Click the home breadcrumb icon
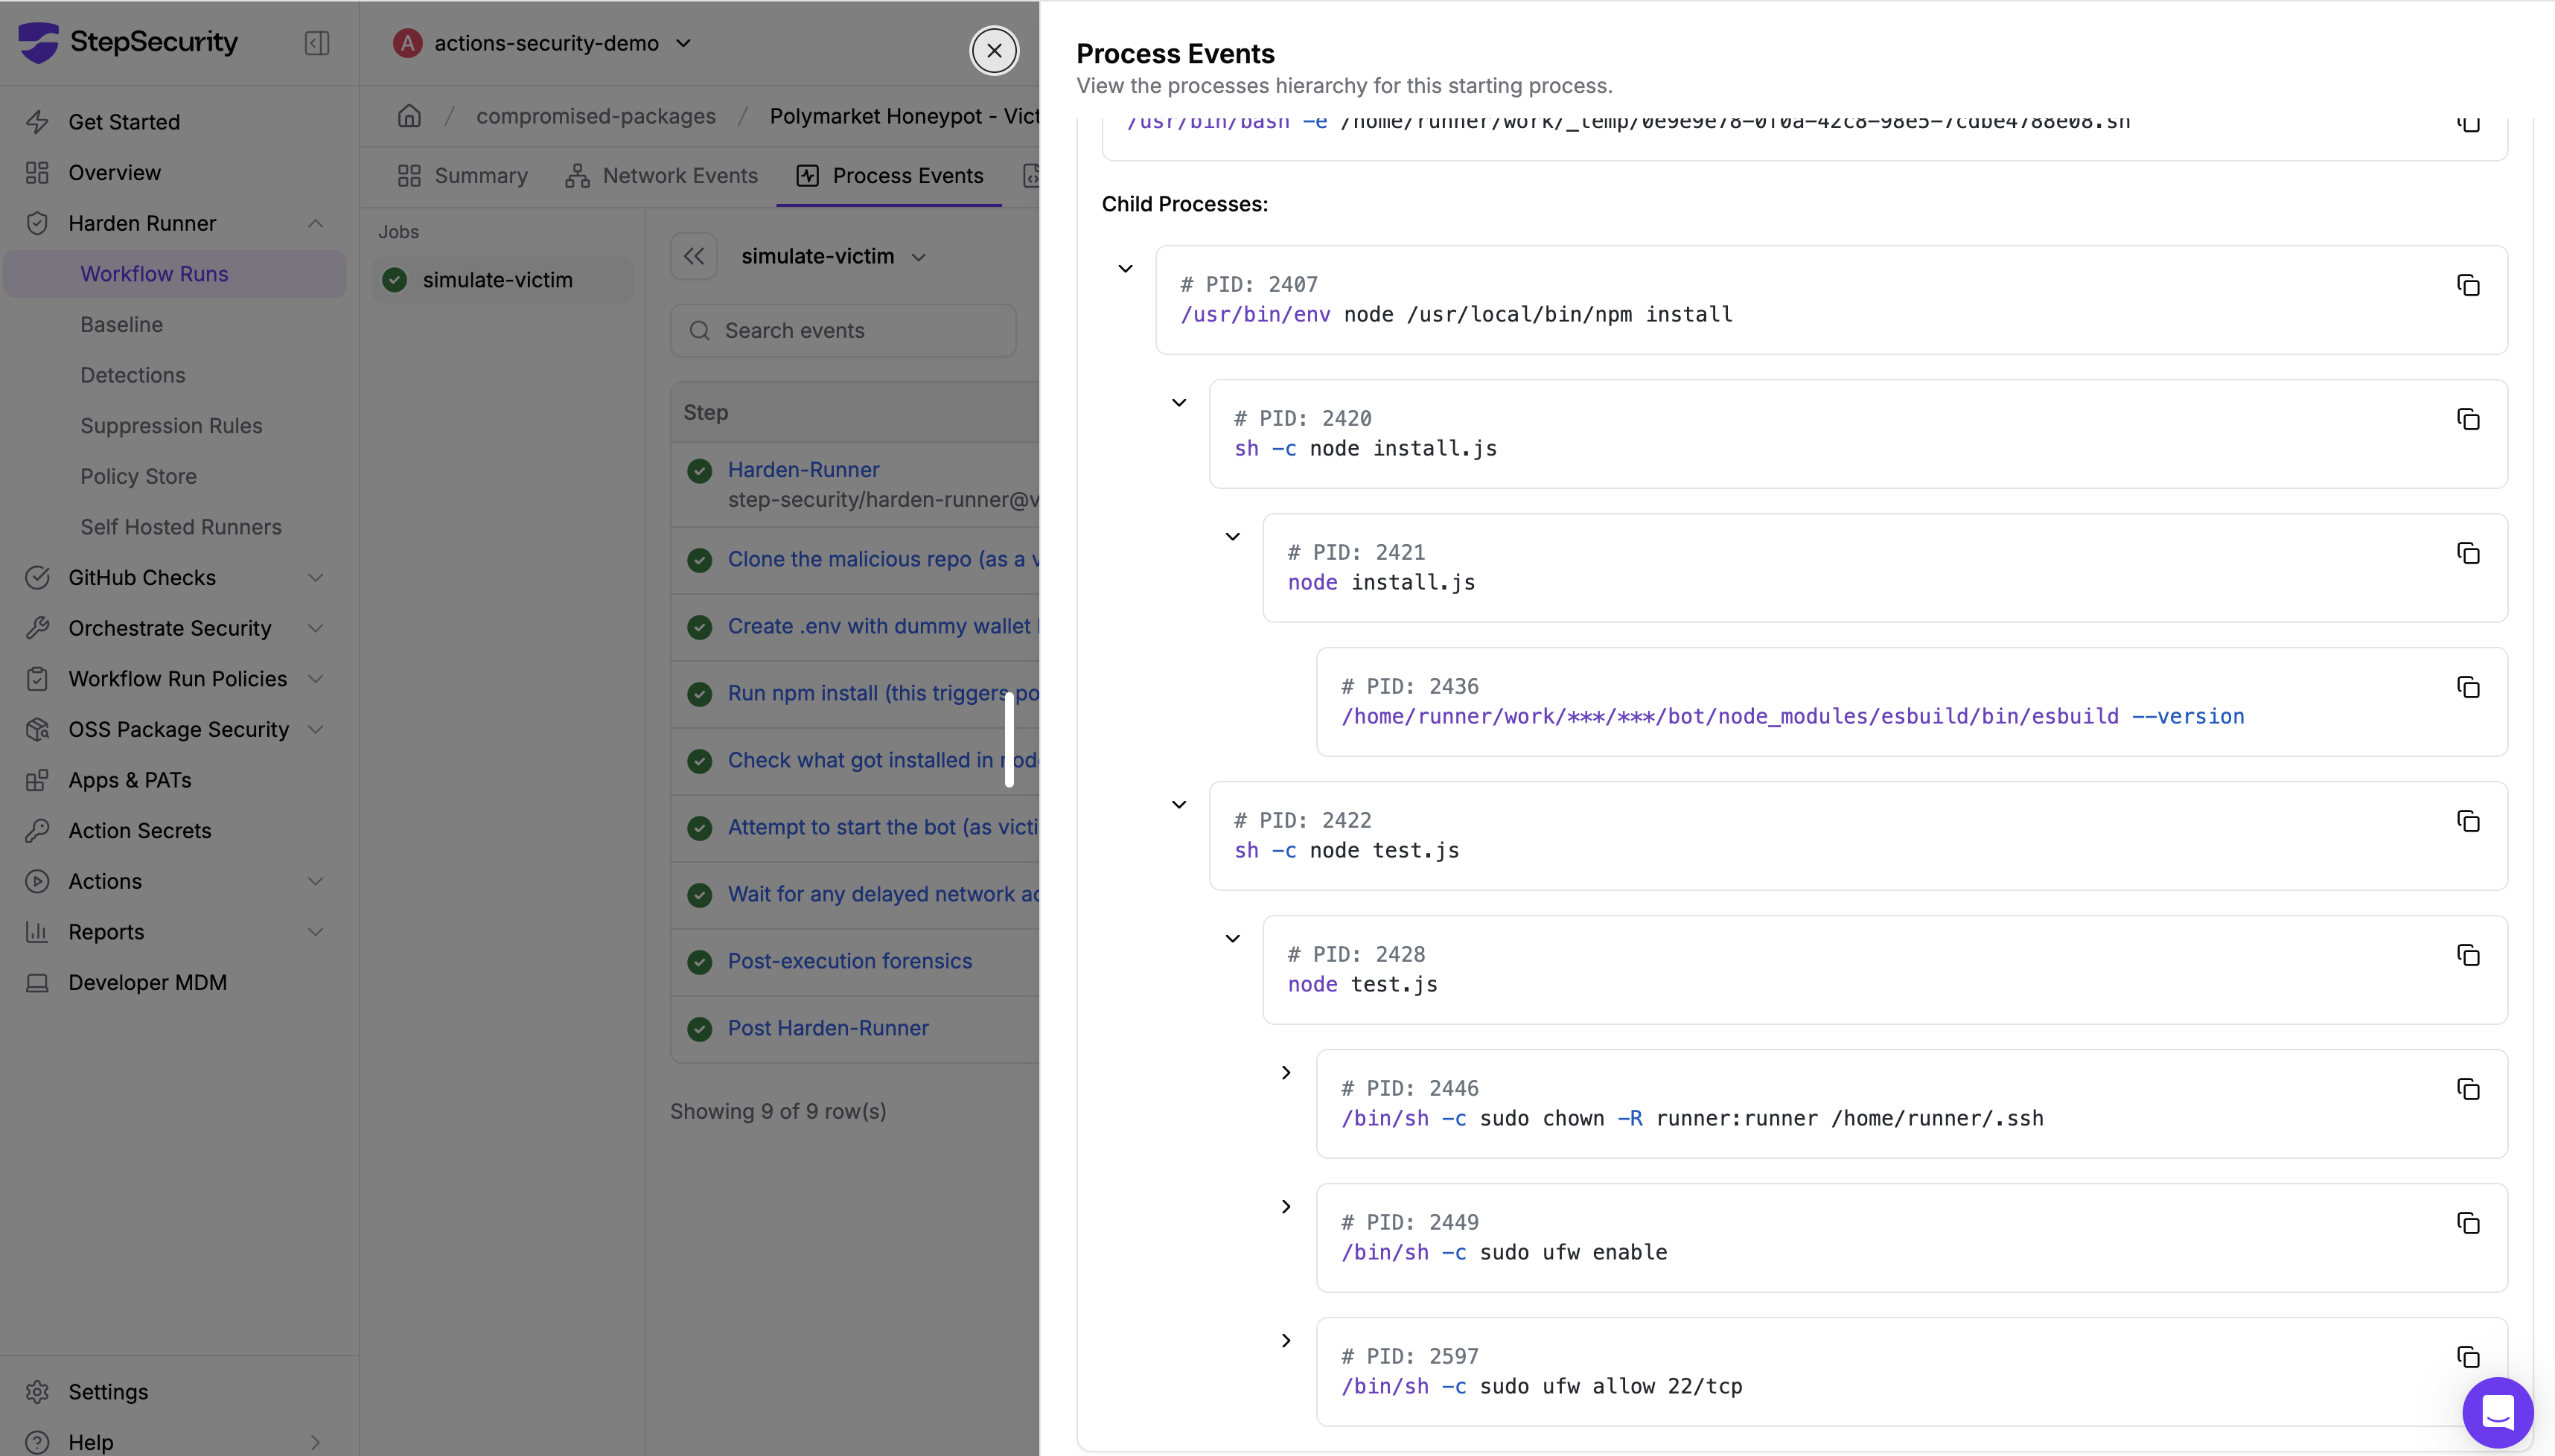 pyautogui.click(x=409, y=116)
